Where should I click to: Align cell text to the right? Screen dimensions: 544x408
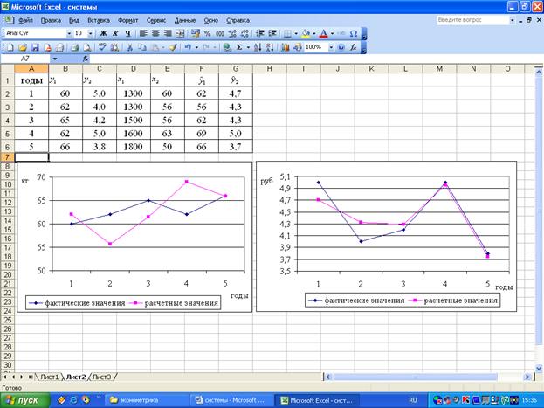(168, 33)
